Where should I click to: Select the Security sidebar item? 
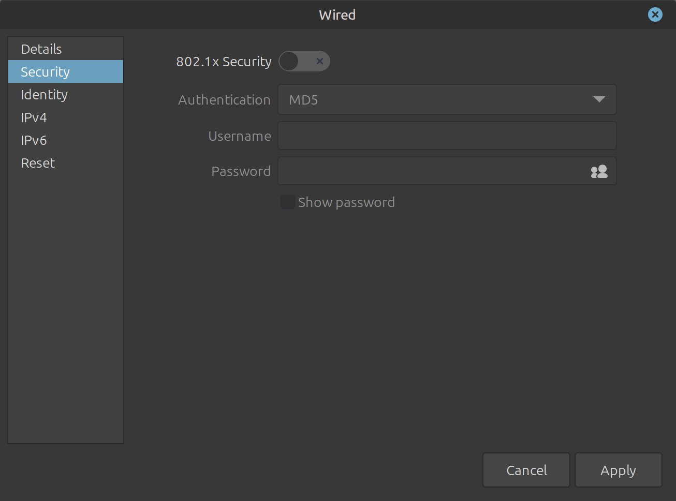point(45,72)
